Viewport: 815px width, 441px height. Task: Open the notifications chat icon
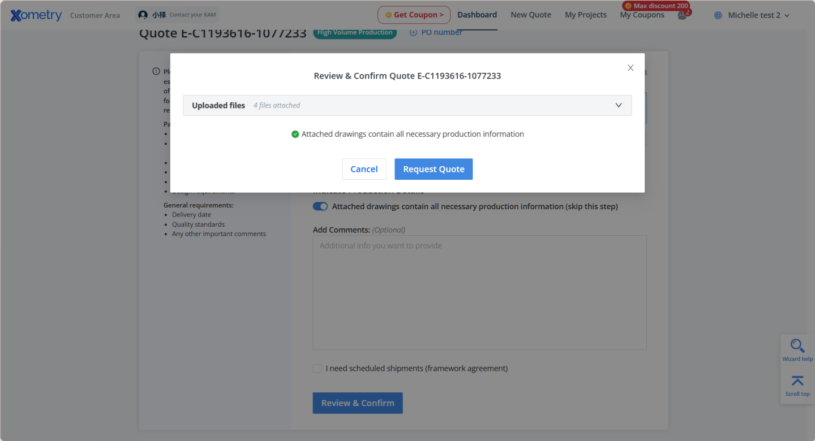point(683,15)
